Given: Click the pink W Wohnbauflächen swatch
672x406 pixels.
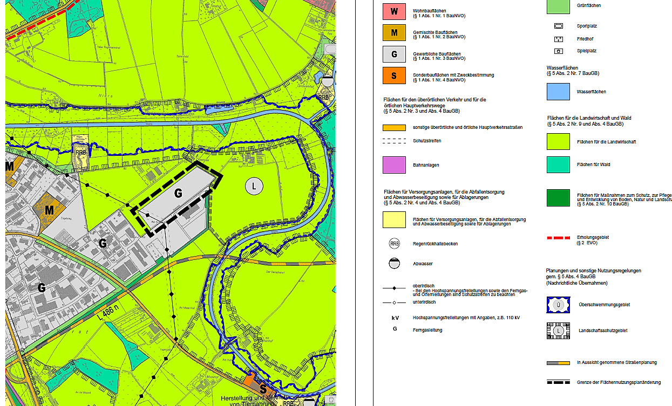Looking at the screenshot, I should (x=394, y=11).
